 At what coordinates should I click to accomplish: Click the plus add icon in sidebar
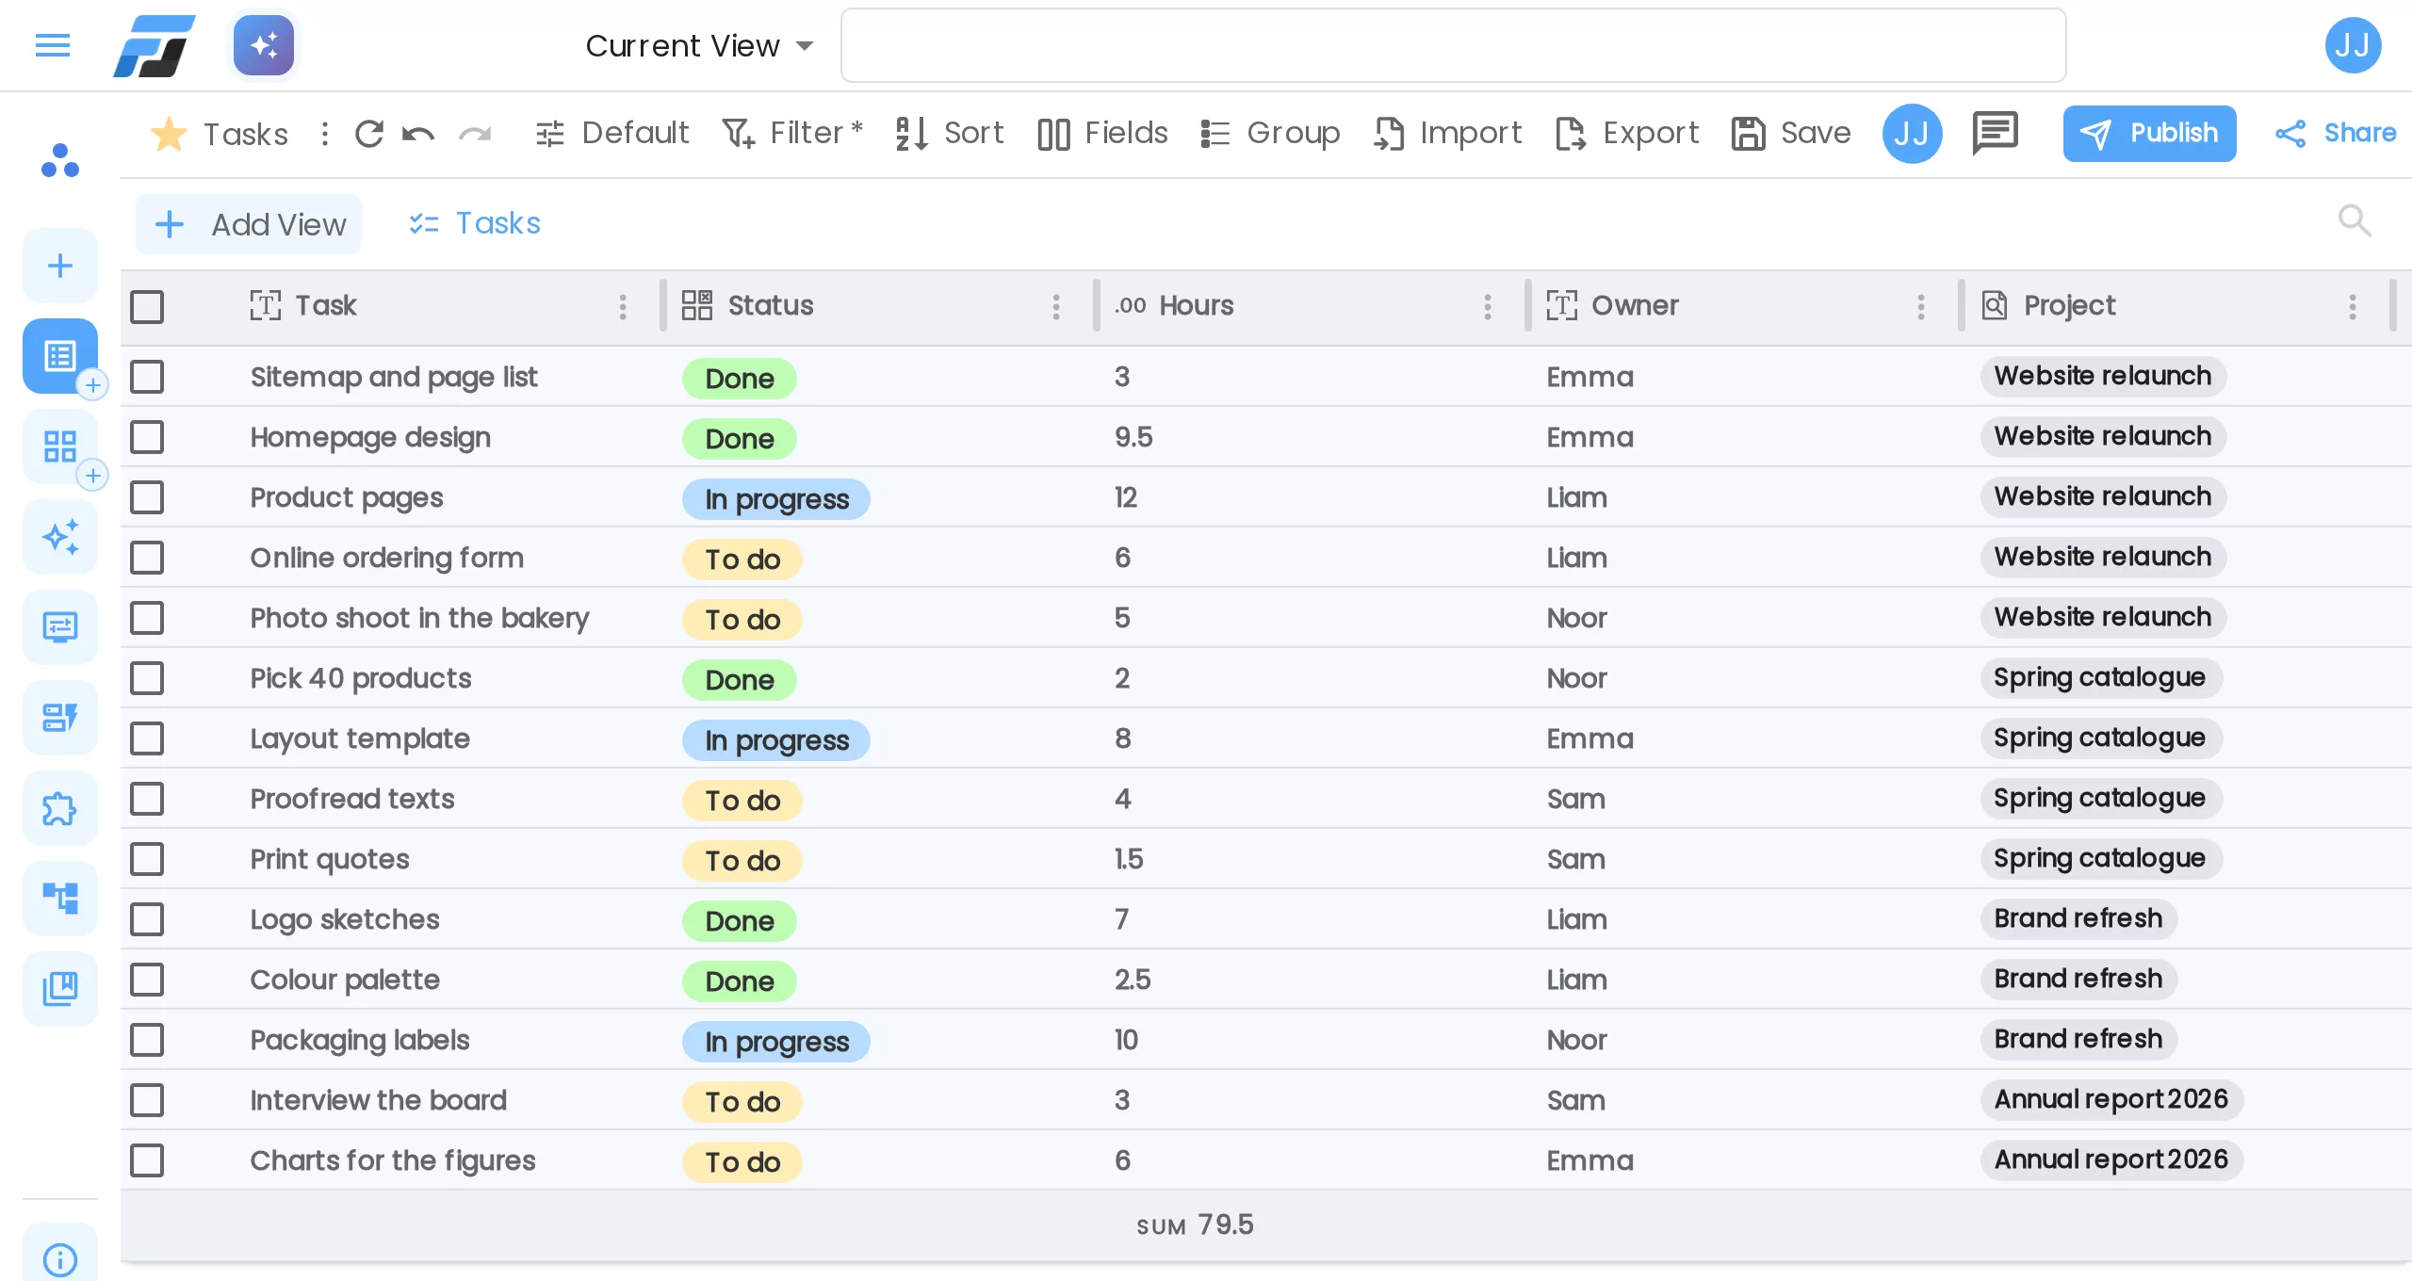[60, 266]
